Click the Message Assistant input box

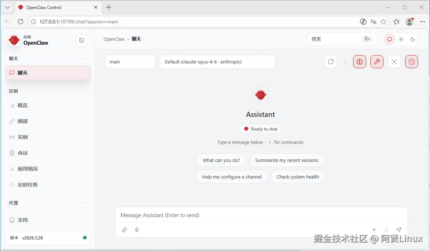tap(261, 215)
